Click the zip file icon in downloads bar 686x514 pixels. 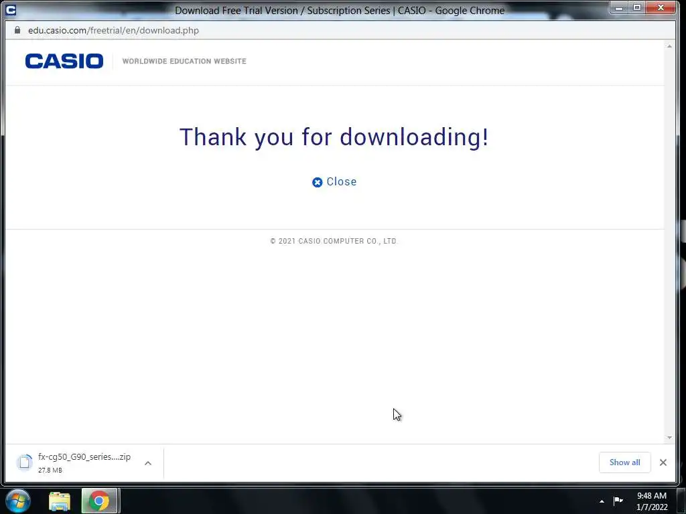pyautogui.click(x=25, y=462)
